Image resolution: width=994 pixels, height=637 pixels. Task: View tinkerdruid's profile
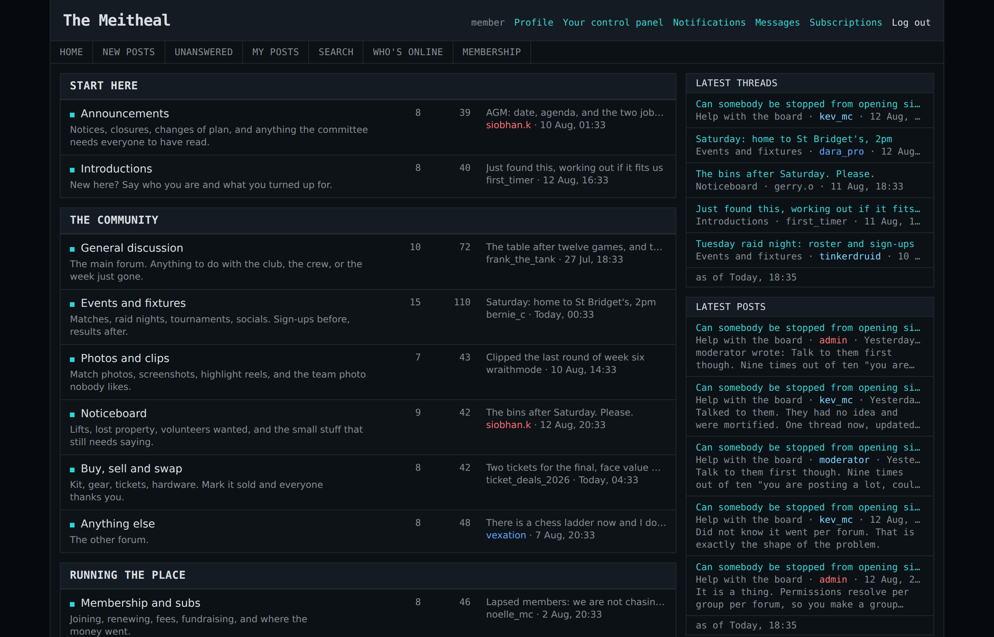coord(850,256)
